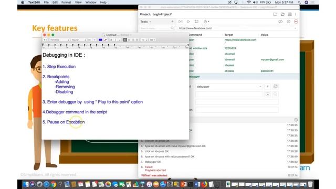
Task: Click "'FBTest' was aborted" log line
Action: click(x=154, y=175)
